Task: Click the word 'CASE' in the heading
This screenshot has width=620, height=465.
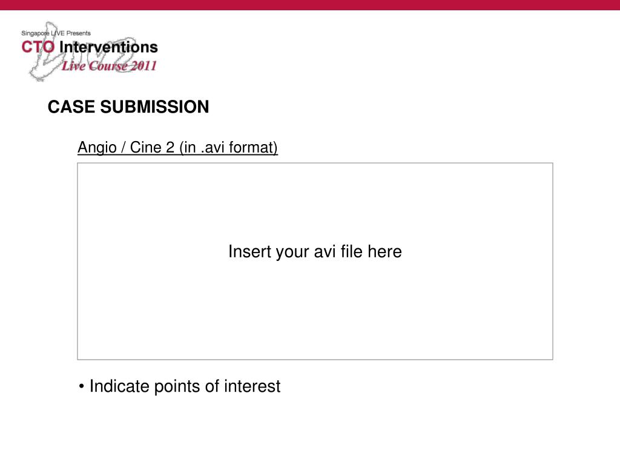Action: click(71, 107)
